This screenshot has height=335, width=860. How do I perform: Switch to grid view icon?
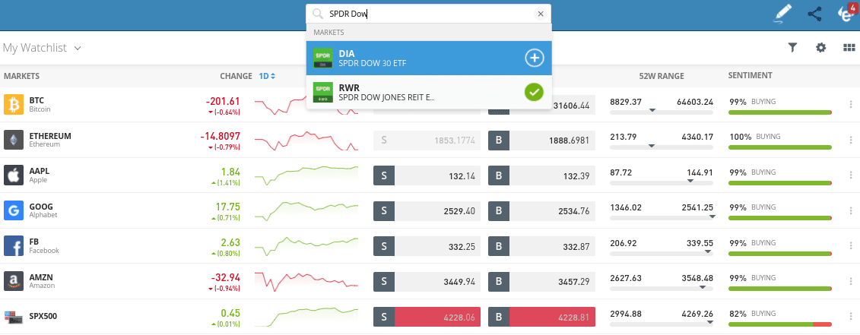[849, 48]
